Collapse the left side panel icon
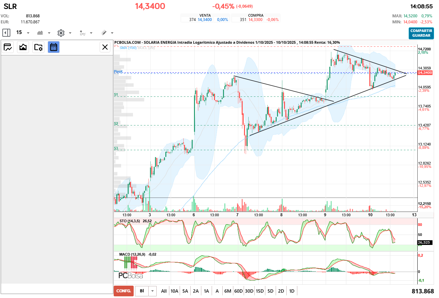The image size is (439, 298). pos(6,33)
